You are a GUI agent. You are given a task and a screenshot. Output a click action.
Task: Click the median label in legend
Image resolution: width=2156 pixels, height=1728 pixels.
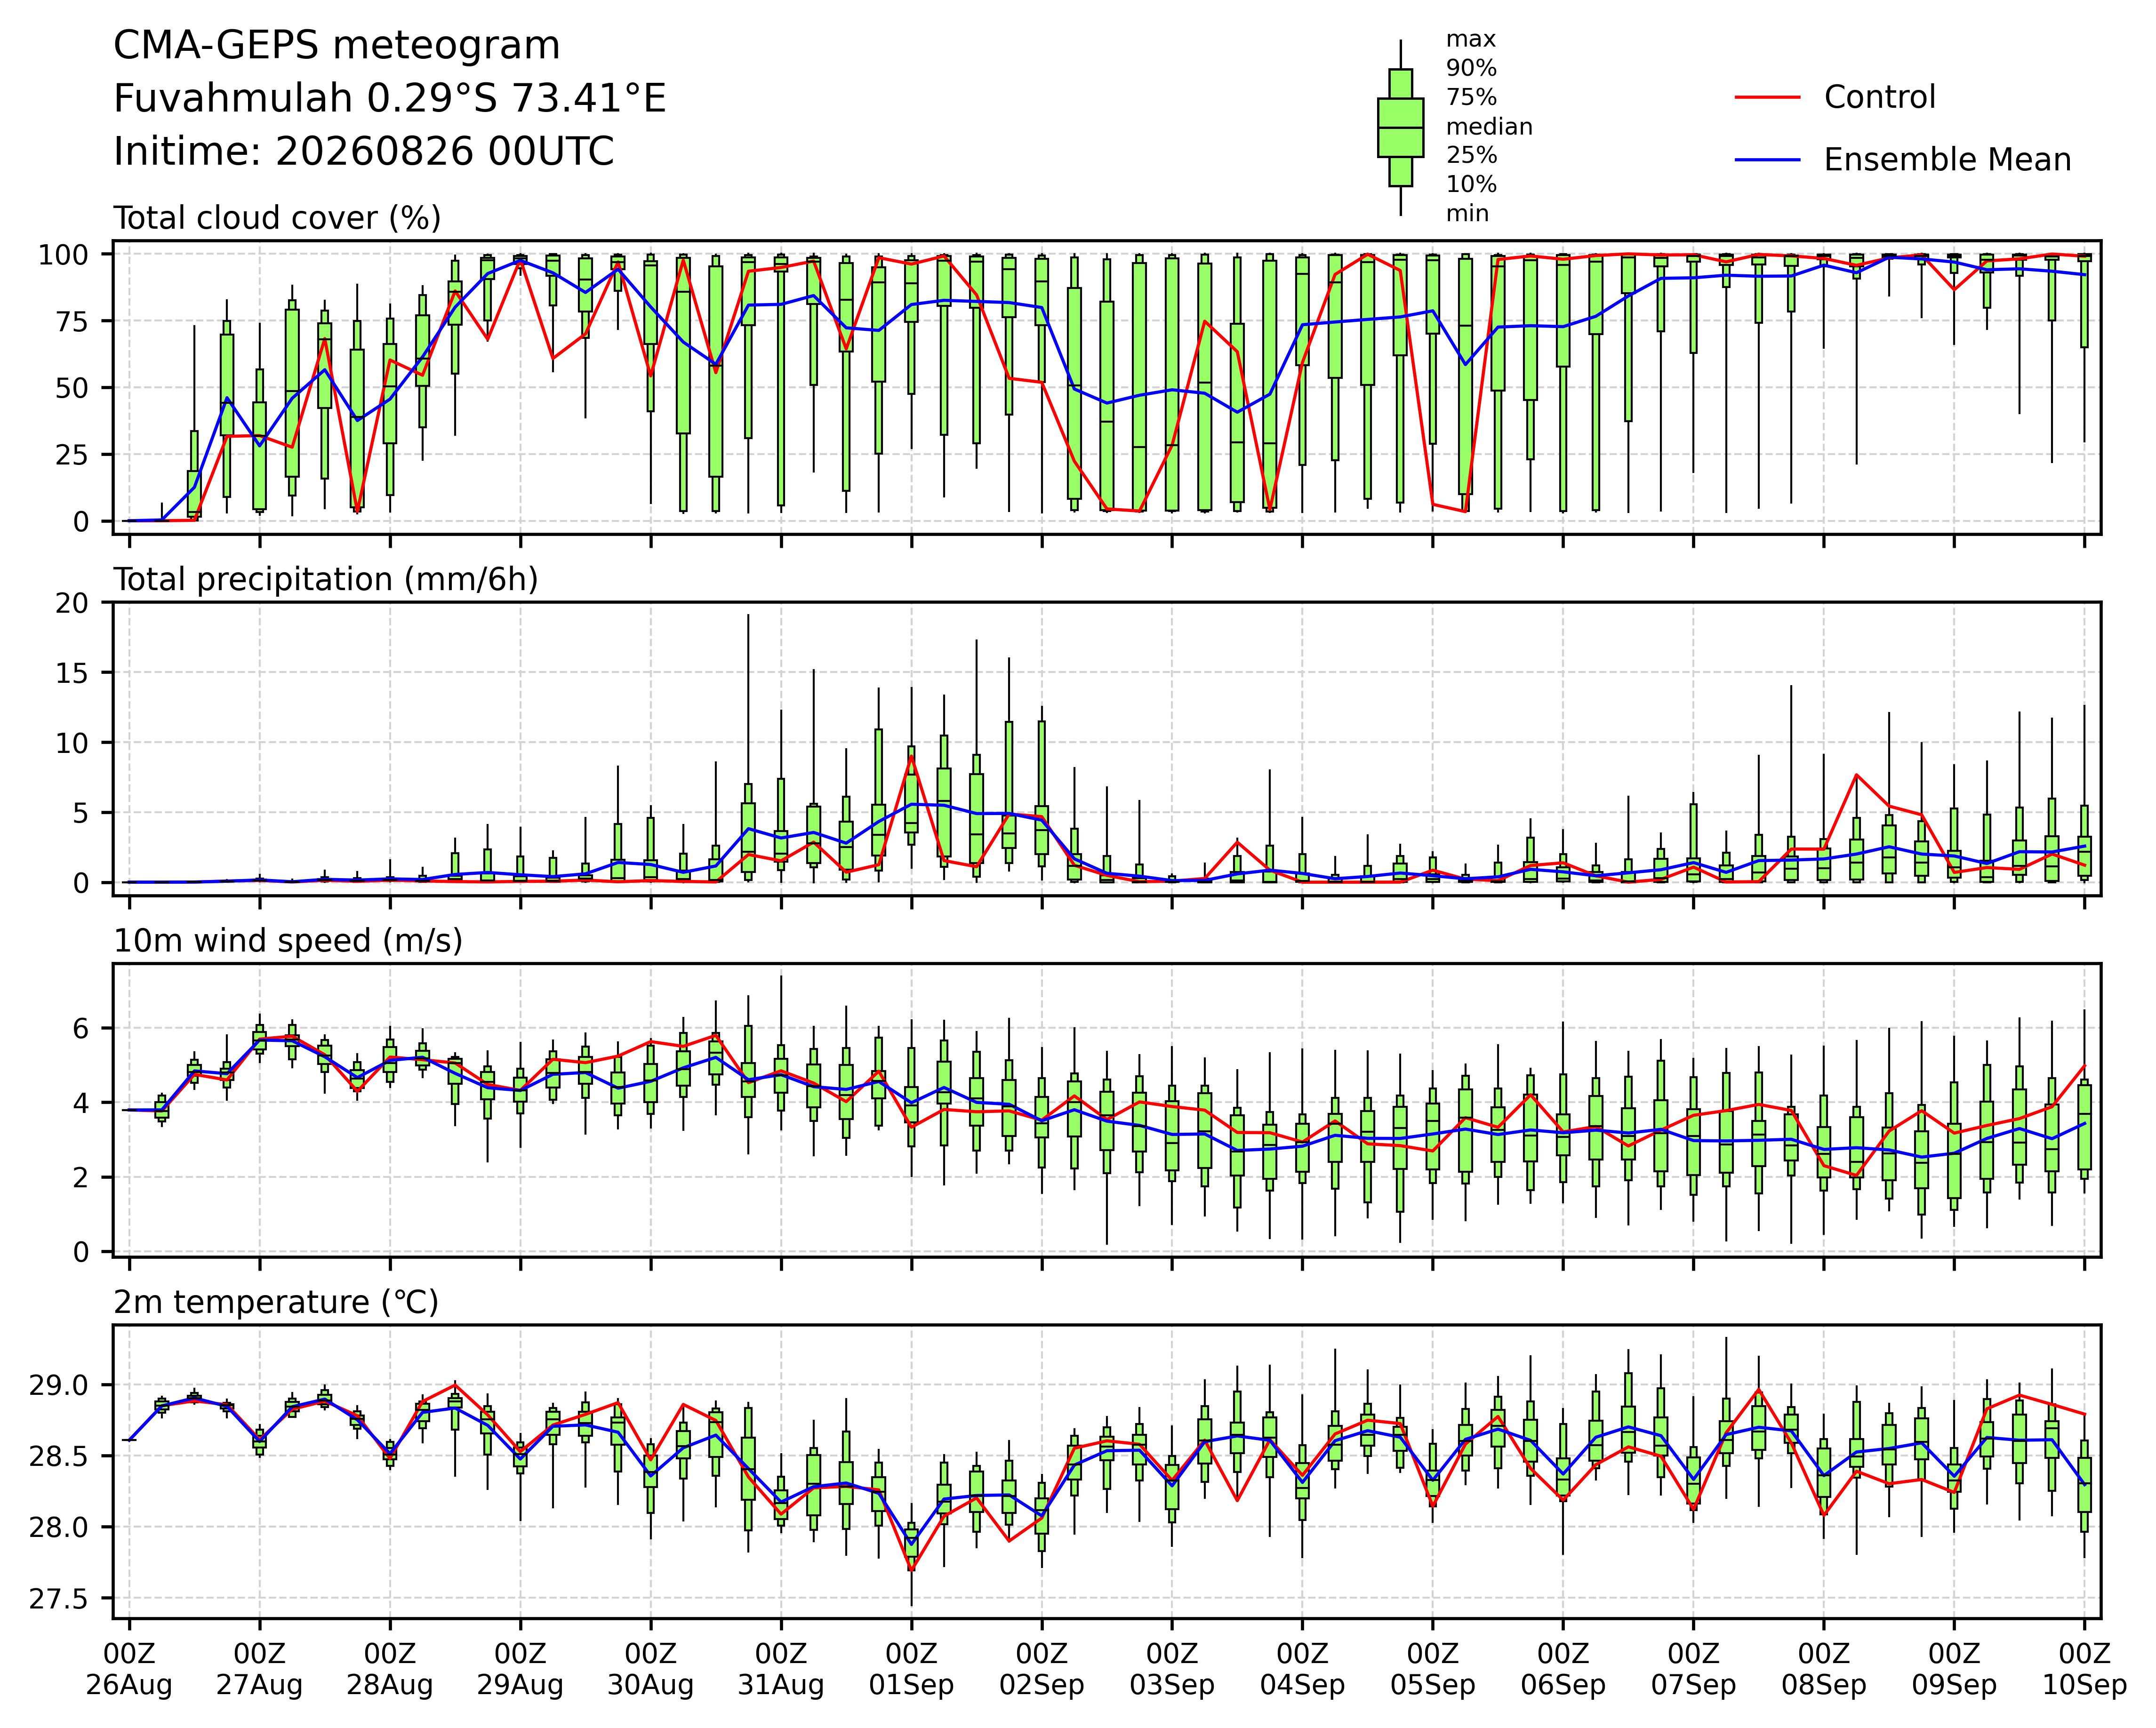tap(1489, 127)
